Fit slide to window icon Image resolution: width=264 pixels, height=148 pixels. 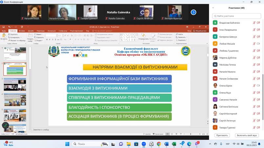pyautogui.click(x=208, y=134)
